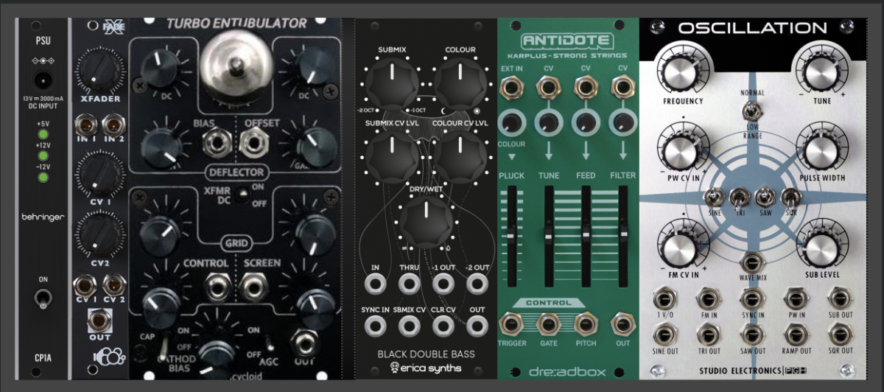This screenshot has height=392, width=884.
Task: Click the THRU jack
Action: (410, 284)
